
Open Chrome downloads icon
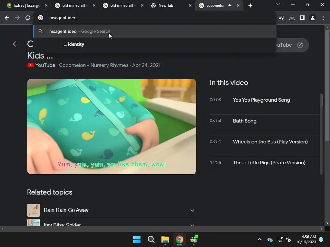tap(292, 18)
